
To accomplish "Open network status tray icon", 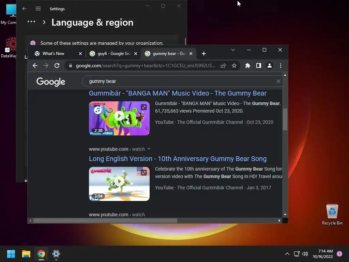I will click(x=297, y=254).
